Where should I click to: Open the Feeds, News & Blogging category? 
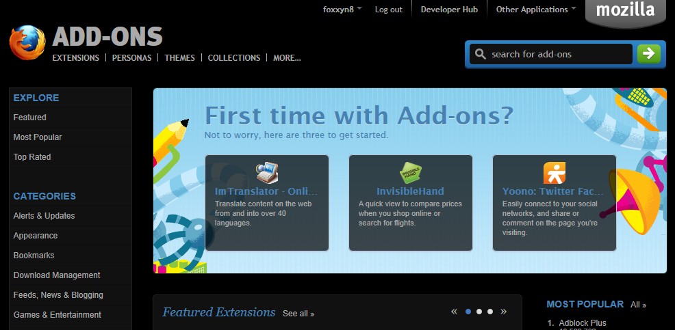(x=58, y=294)
